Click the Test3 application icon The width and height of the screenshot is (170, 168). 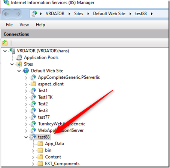[x=33, y=111]
